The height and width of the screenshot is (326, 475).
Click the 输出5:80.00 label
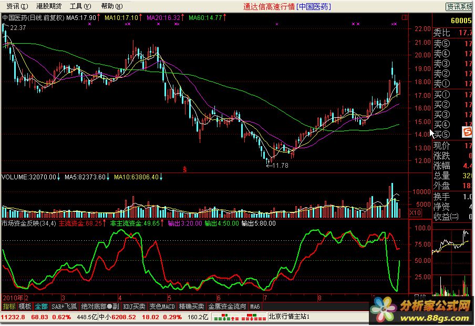point(259,223)
